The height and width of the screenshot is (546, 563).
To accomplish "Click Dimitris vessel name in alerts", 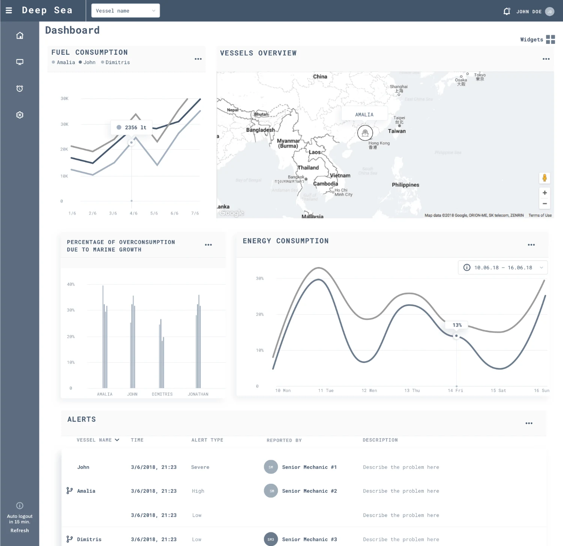I will (x=89, y=539).
